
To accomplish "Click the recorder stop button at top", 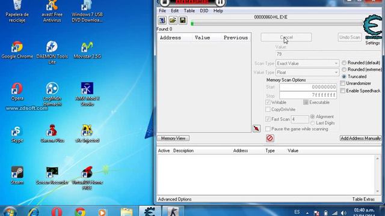I will (165, 2).
